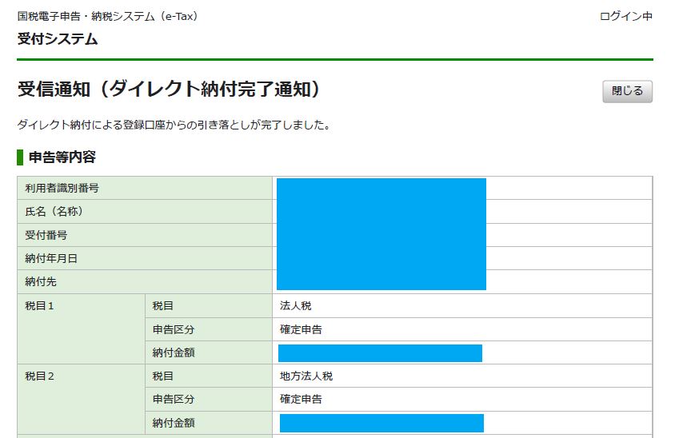Click 納付金額 label in 税目1
This screenshot has height=438, width=683.
[x=174, y=352]
